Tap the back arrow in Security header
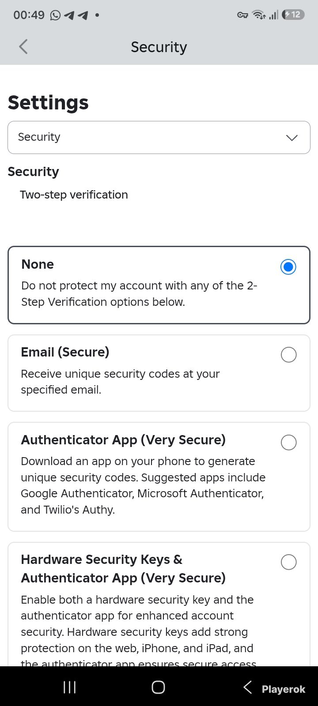This screenshot has height=706, width=318. tap(23, 46)
